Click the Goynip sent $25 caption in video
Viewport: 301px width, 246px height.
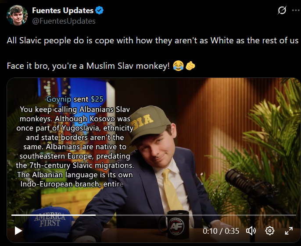pos(75,99)
